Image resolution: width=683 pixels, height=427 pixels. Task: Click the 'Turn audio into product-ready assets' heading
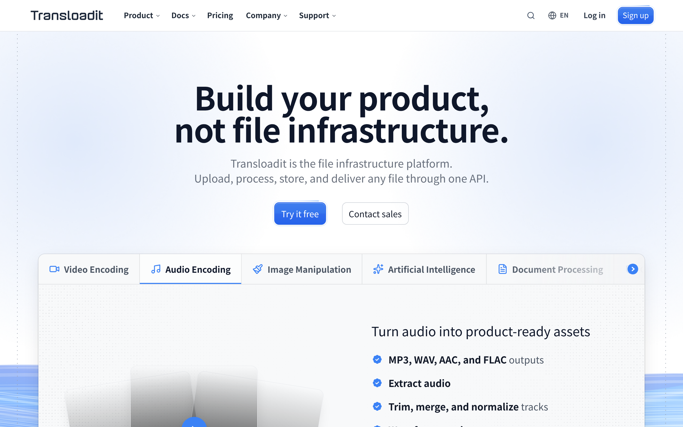(x=481, y=331)
